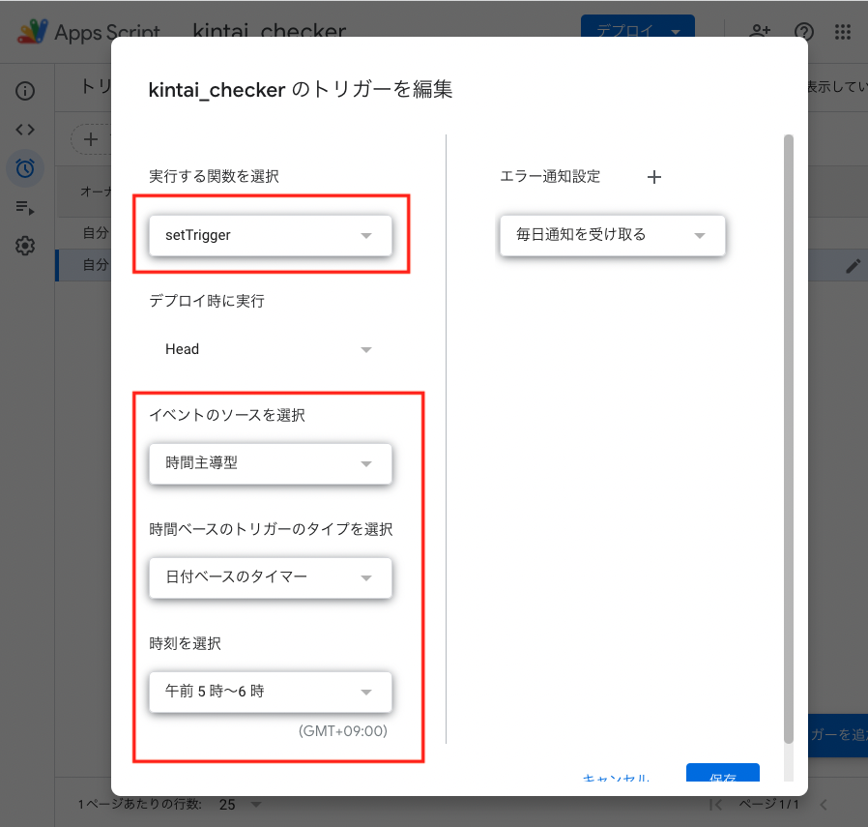
Task: Open project settings via gear icon
Action: pos(24,246)
